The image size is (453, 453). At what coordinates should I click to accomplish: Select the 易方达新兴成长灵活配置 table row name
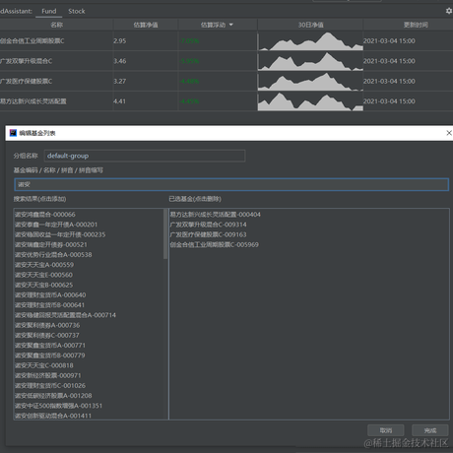[33, 101]
